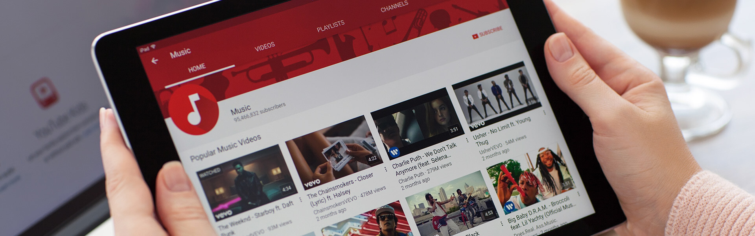The width and height of the screenshot is (755, 236).
Task: Switch to the VIDEOS tab
Action: coord(265,46)
